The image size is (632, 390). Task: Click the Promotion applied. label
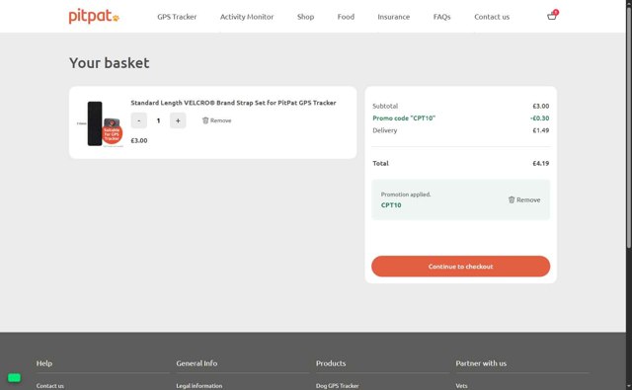click(406, 195)
